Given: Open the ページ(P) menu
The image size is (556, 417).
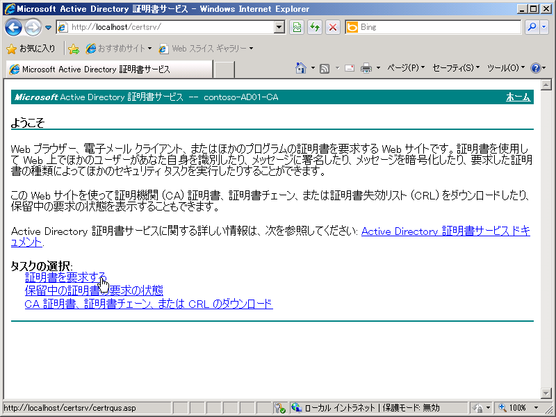Looking at the screenshot, I should (x=406, y=67).
